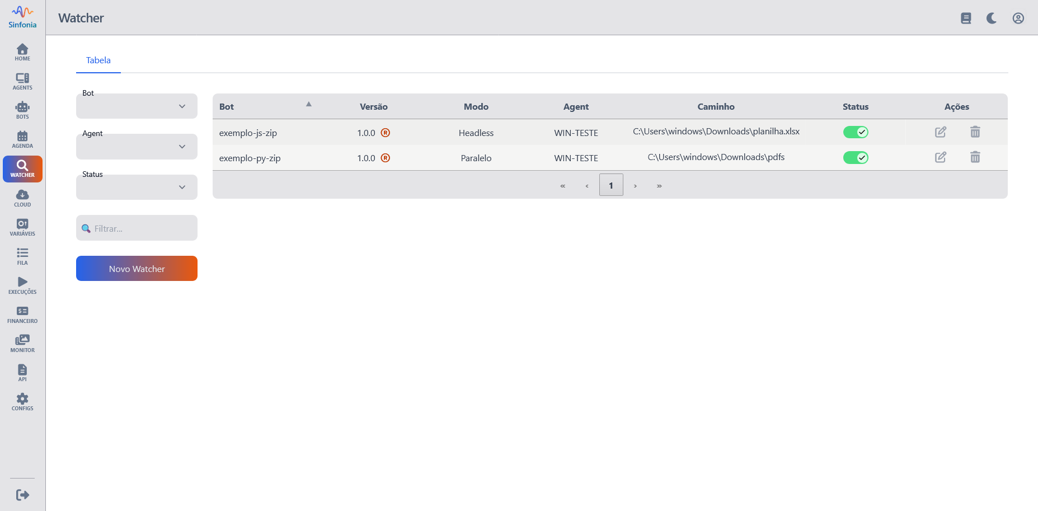Open the Agents page in sidebar

pyautogui.click(x=22, y=81)
